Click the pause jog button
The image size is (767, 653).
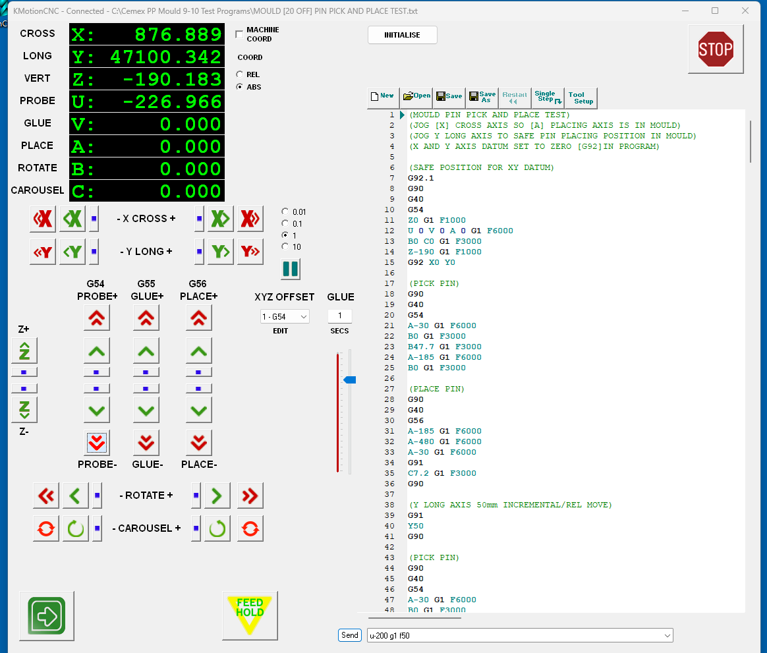click(291, 269)
